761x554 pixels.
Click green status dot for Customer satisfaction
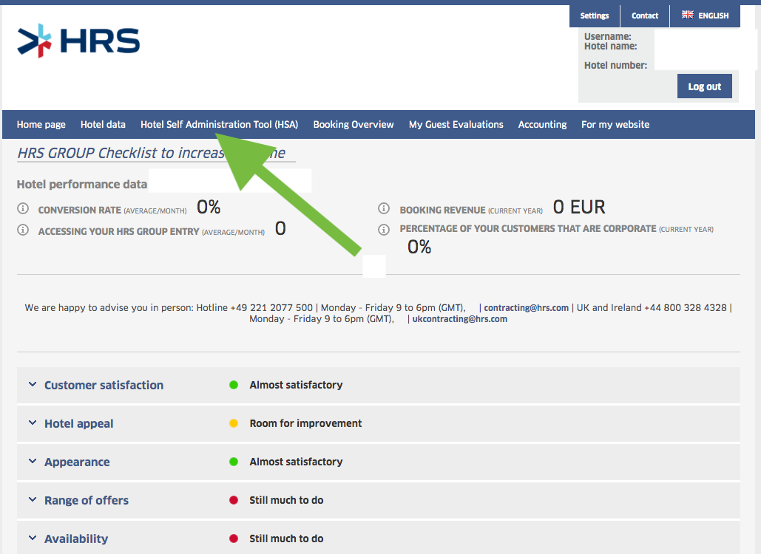pos(234,385)
